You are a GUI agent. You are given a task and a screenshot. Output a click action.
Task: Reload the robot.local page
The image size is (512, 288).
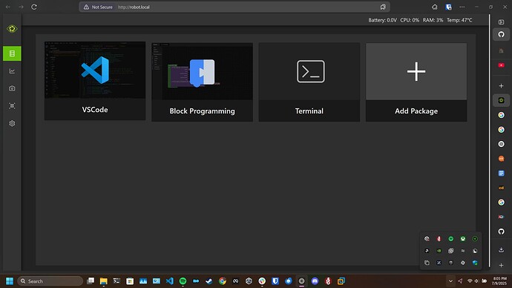(34, 7)
